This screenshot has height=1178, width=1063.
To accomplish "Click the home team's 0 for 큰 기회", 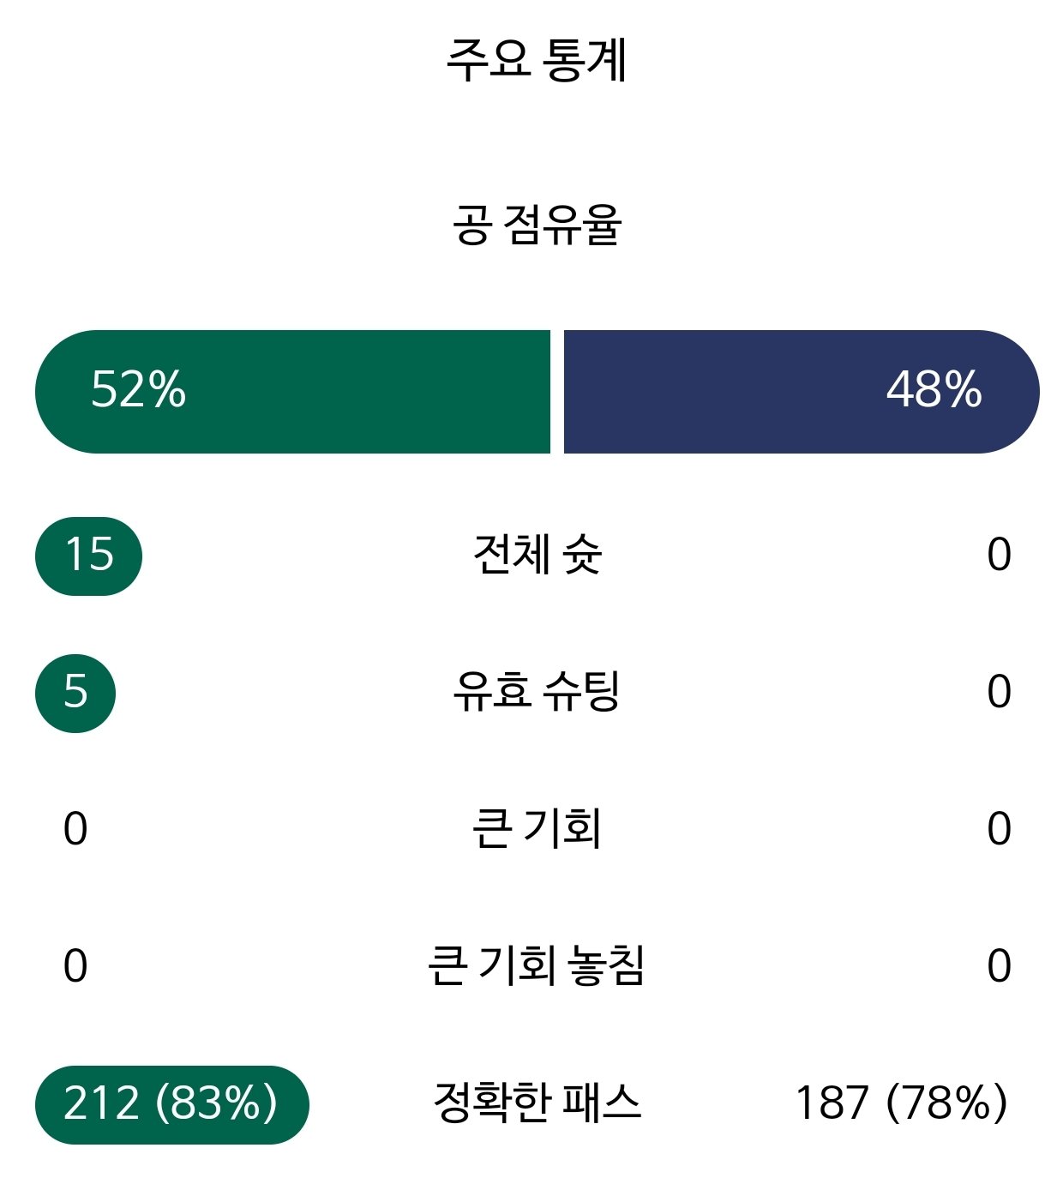I will (x=75, y=830).
